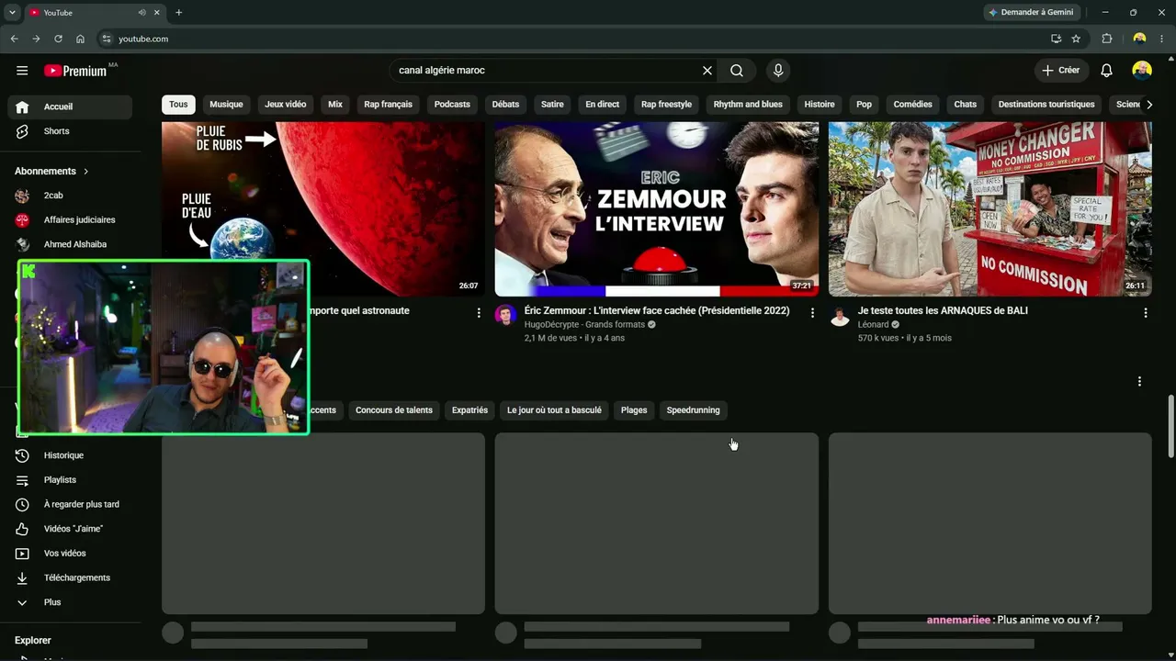Open the Chrome extensions puzzle icon

pos(1107,39)
